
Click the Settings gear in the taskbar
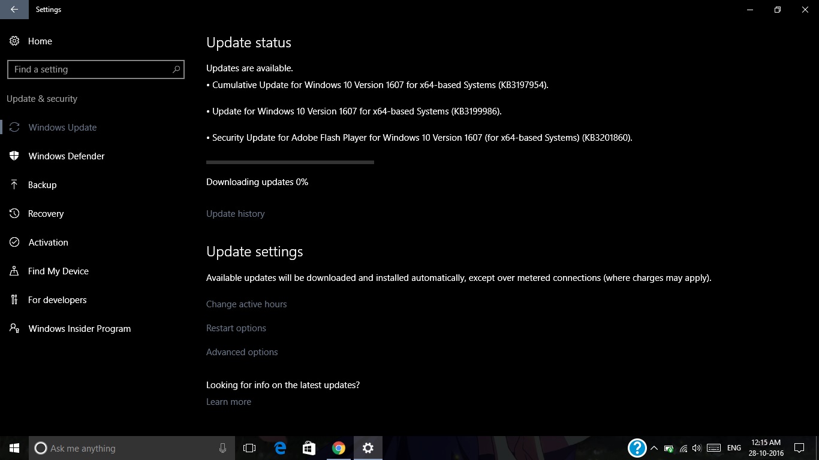point(368,448)
